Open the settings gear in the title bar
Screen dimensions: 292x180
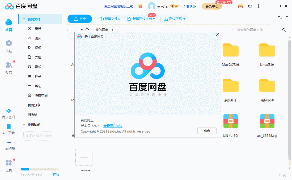(258, 6)
